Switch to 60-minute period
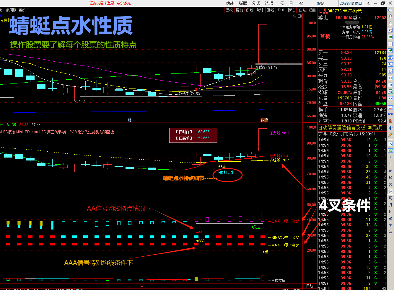Screen dimensions: 394x290 390,185
